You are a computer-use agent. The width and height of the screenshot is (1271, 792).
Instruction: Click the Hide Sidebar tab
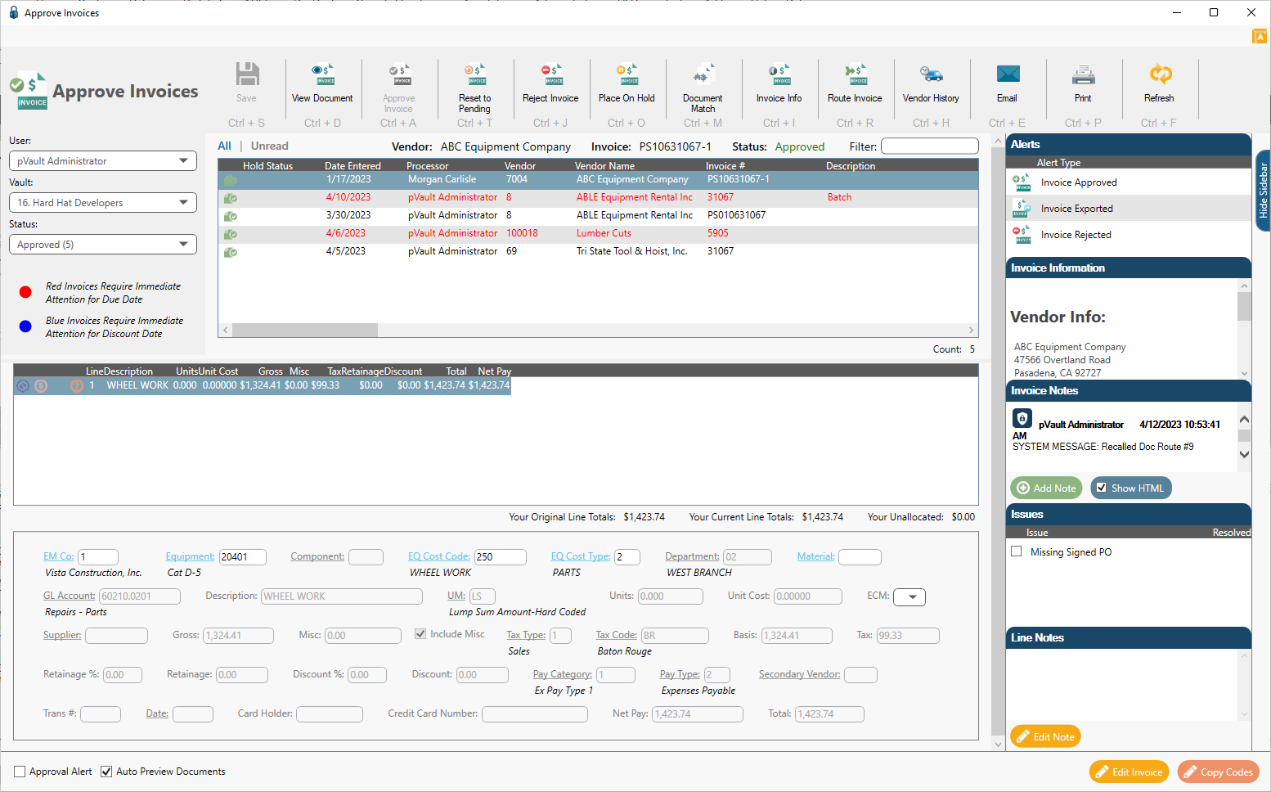click(x=1263, y=190)
